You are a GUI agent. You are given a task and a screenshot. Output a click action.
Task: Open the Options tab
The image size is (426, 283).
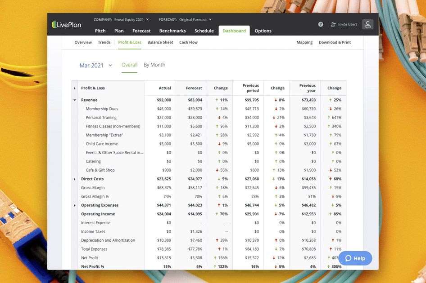click(x=263, y=31)
